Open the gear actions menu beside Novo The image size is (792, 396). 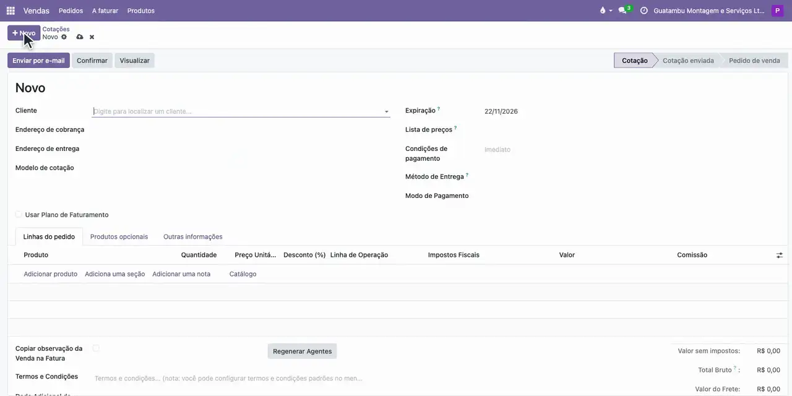pos(64,37)
